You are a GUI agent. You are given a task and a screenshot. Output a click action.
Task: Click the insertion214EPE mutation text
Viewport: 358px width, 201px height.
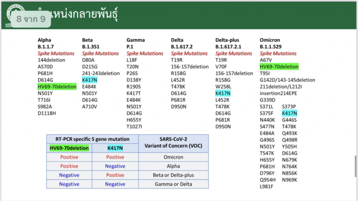(279, 93)
